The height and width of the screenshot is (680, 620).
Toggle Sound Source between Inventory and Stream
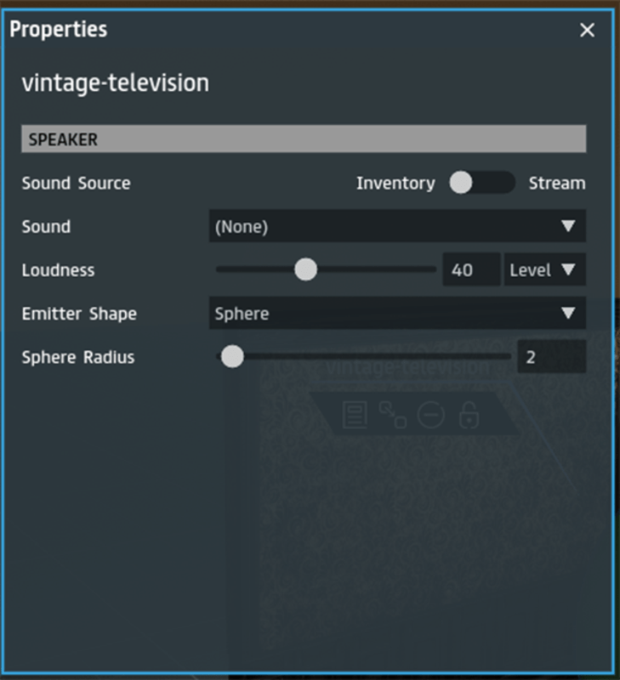481,183
